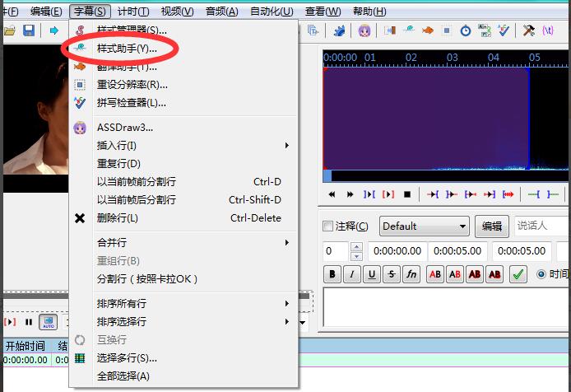Click the save floppy disk toolbar icon
571x392 pixels.
coord(29,30)
